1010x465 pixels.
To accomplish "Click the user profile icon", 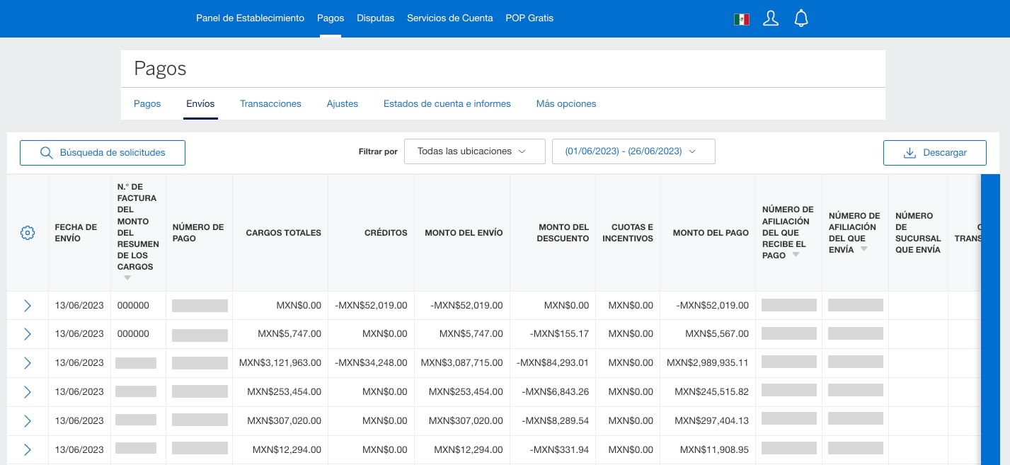I will [770, 18].
